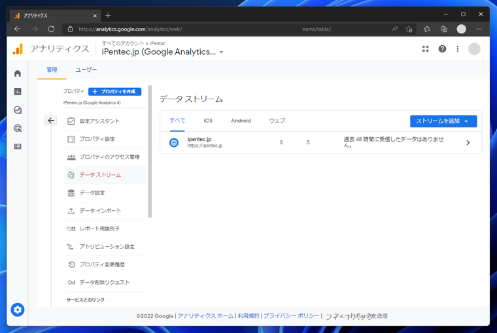This screenshot has width=497, height=333.
Task: Open プロパティのアクセス管理 menu item
Action: pos(105,157)
